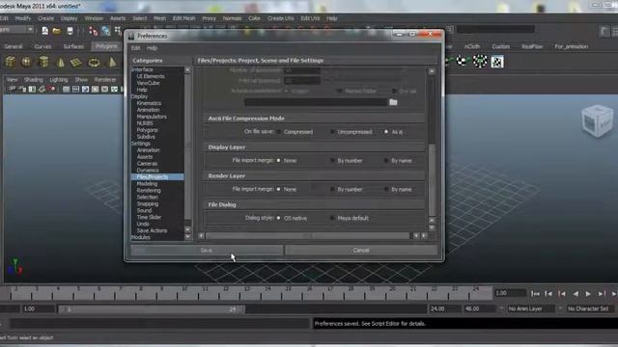Open Help menu in Preferences window
This screenshot has height=347, width=618.
coord(152,48)
